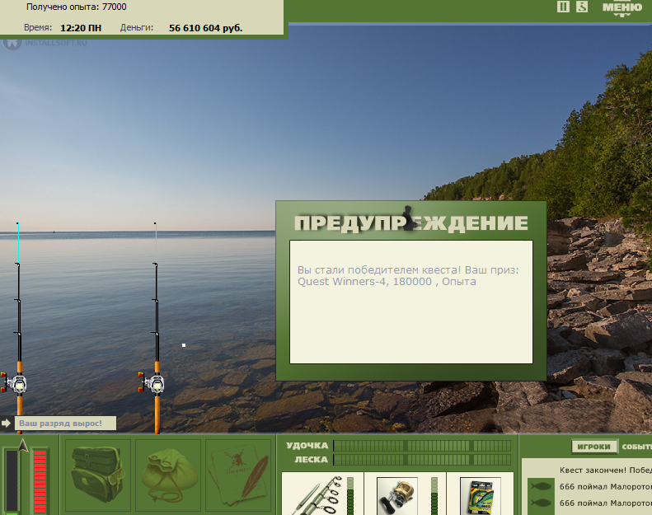The width and height of the screenshot is (652, 515).
Task: Click the time value 12:20 ПН
Action: pyautogui.click(x=81, y=28)
